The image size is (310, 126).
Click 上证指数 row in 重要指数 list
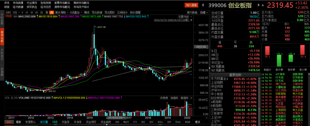(x=235, y=82)
